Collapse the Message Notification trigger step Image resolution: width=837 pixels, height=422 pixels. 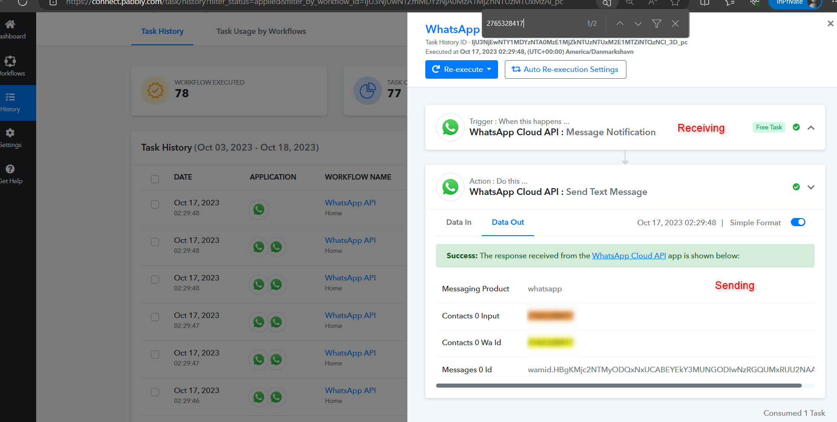[811, 128]
